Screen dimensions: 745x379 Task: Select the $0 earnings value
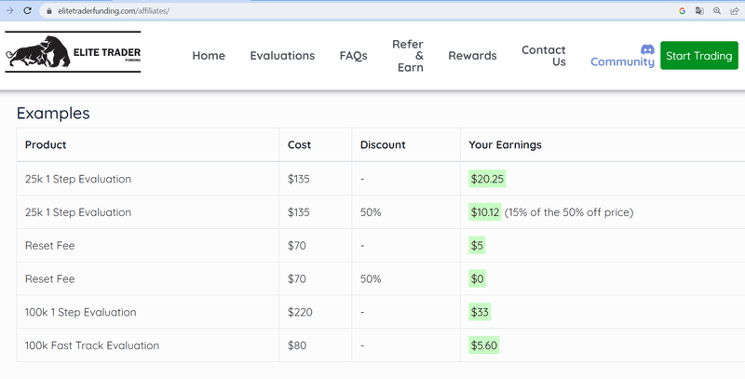pos(477,278)
